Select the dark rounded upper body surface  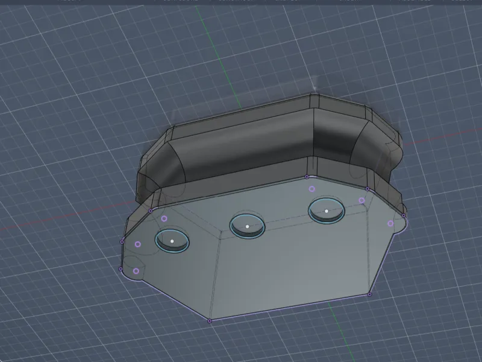coord(246,148)
